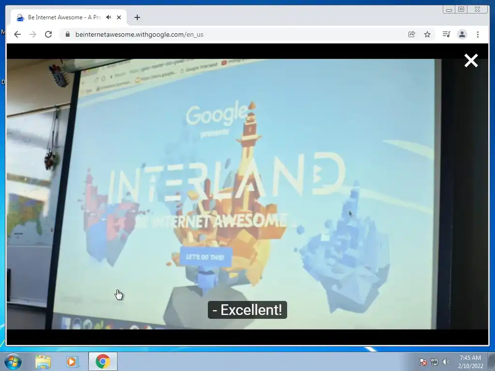This screenshot has width=495, height=371.
Task: Open volume control in system tray
Action: pyautogui.click(x=446, y=362)
